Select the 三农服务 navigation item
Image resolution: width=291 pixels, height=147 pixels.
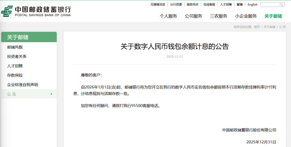pos(219,16)
